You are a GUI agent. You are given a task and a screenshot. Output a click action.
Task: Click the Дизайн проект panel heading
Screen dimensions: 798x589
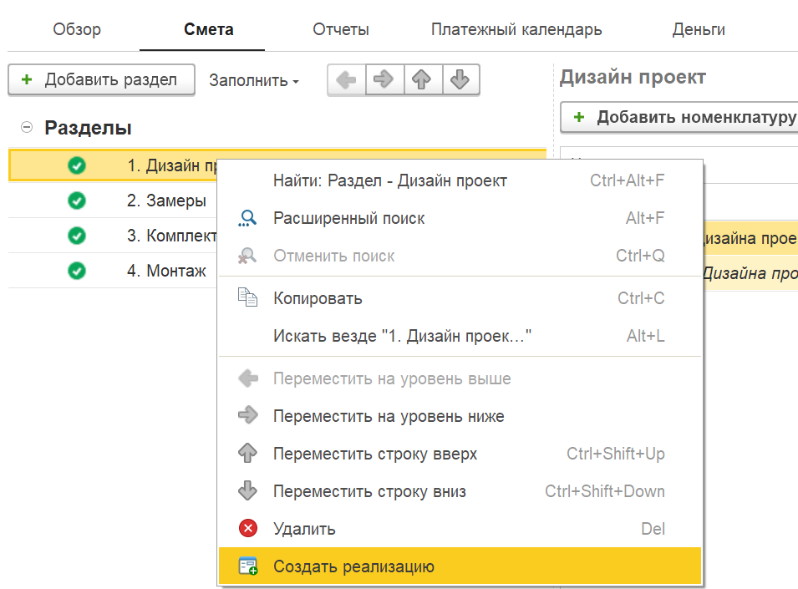633,78
